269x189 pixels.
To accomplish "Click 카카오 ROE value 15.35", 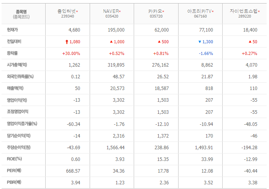I will tap(163, 159).
